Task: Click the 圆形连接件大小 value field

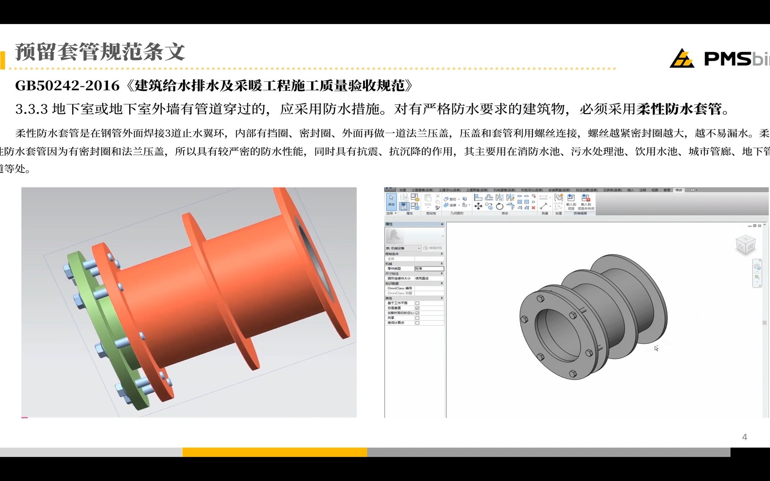Action: point(429,278)
